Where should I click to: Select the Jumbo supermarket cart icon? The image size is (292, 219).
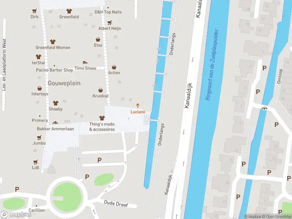39,138
